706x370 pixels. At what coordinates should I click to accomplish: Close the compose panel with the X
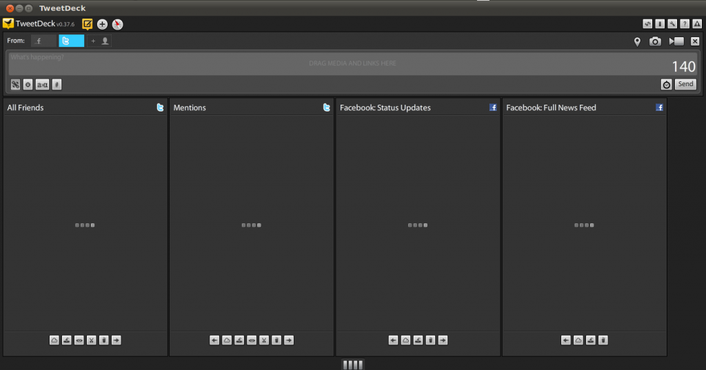tap(695, 41)
